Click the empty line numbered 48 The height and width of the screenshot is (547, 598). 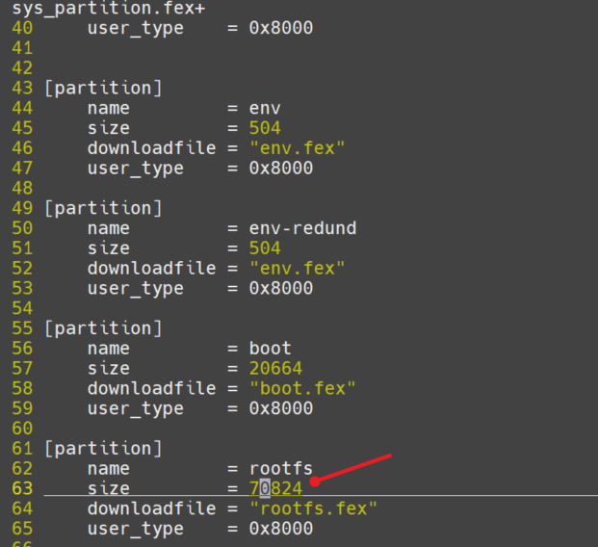coord(22,189)
